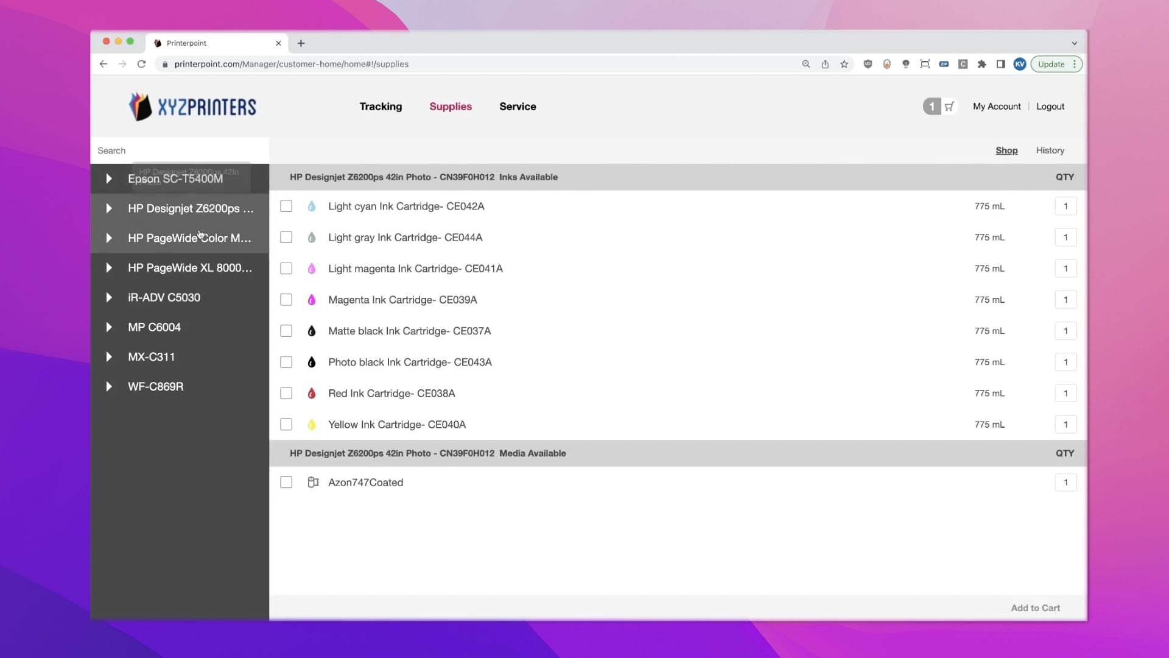
Task: Click the Logout link
Action: (1050, 106)
